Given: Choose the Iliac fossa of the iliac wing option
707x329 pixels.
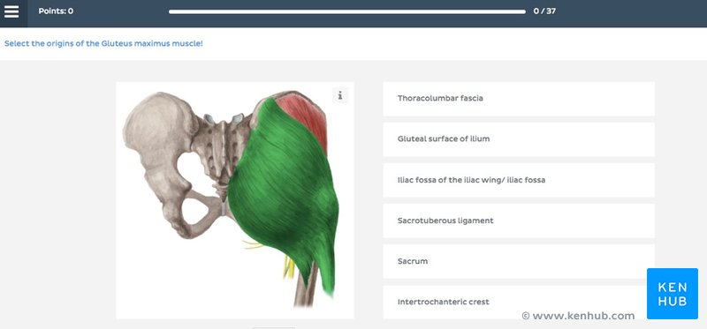Looking at the screenshot, I should (x=519, y=180).
